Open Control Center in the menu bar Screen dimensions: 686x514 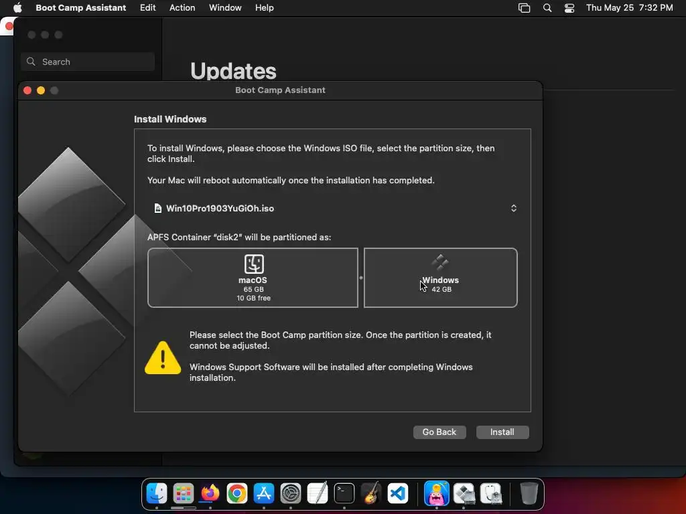(x=569, y=8)
